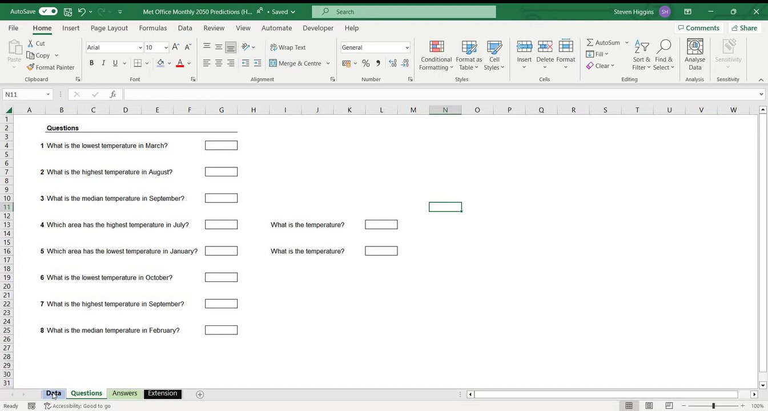Screen dimensions: 768x411
Task: Open the Font size dropdown
Action: tap(166, 48)
